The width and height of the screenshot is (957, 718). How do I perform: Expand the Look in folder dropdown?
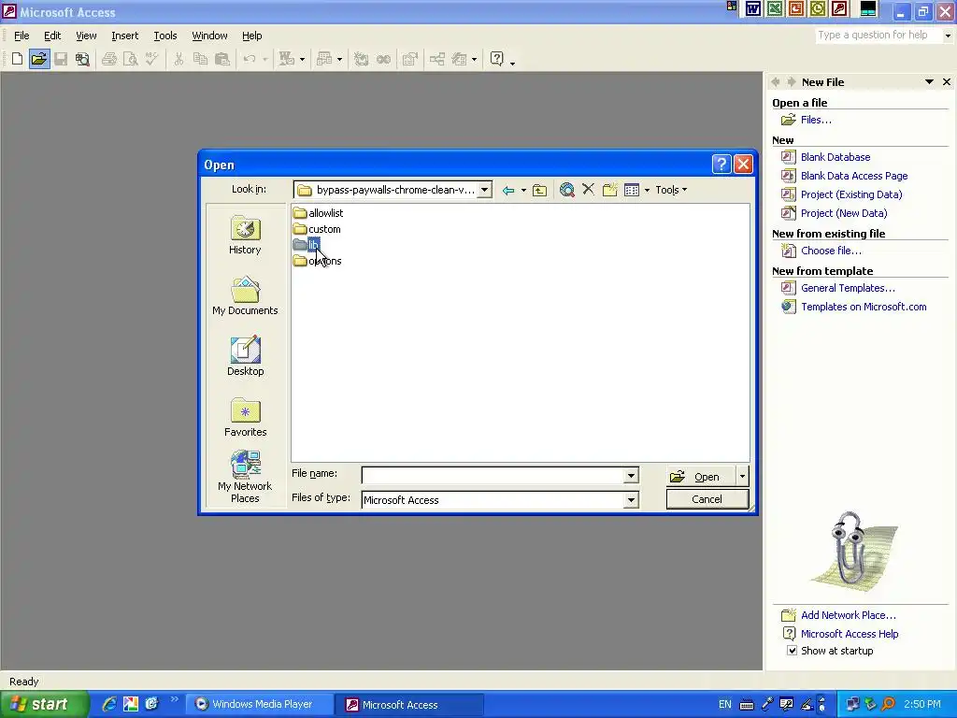coord(485,190)
